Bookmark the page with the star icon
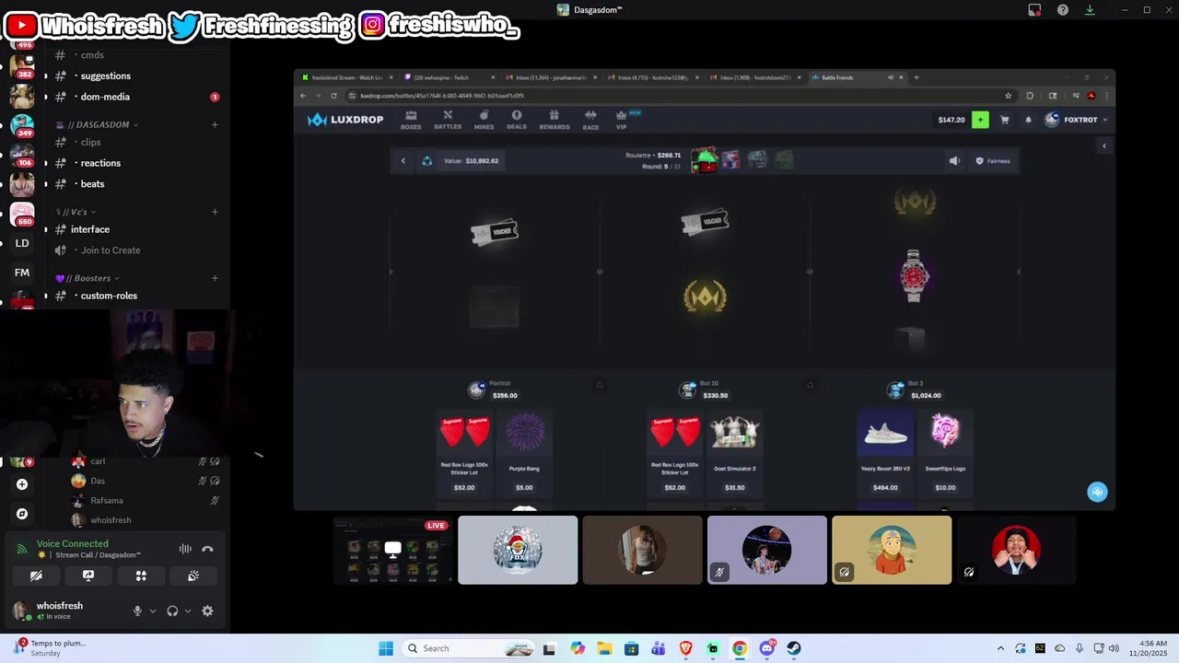 1009,96
